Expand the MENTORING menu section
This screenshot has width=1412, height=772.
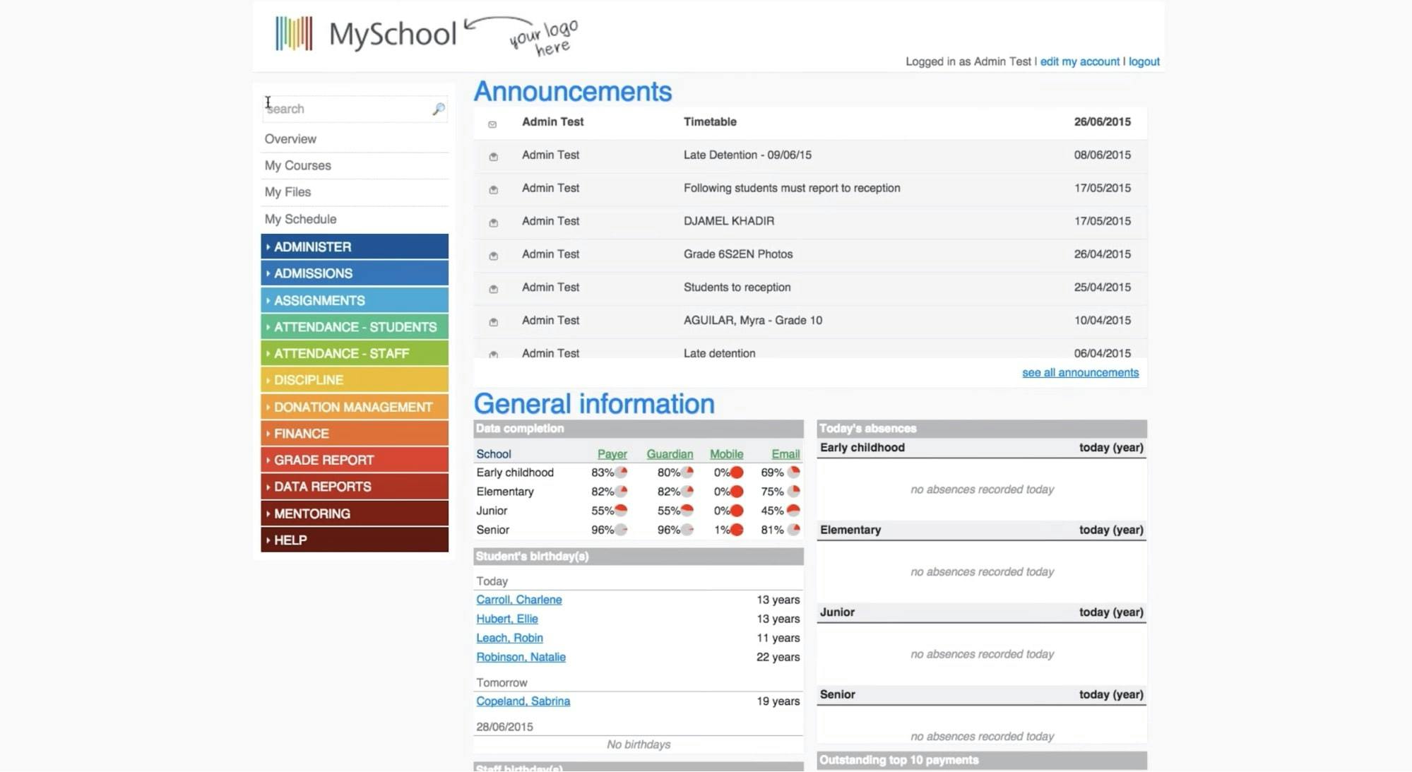click(355, 513)
